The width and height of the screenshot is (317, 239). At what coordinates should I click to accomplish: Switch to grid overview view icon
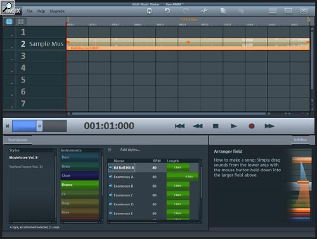[20, 22]
